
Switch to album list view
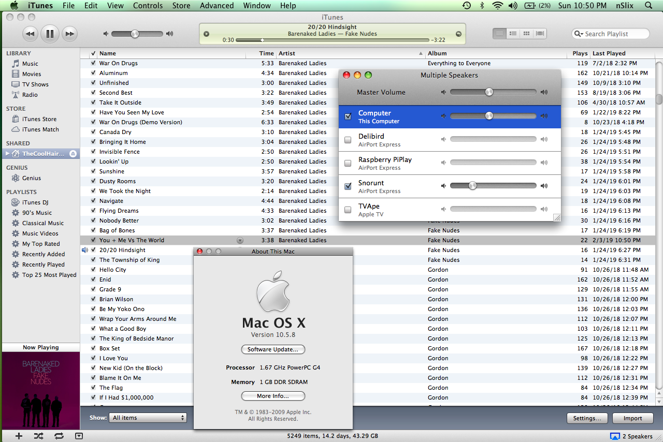[513, 34]
